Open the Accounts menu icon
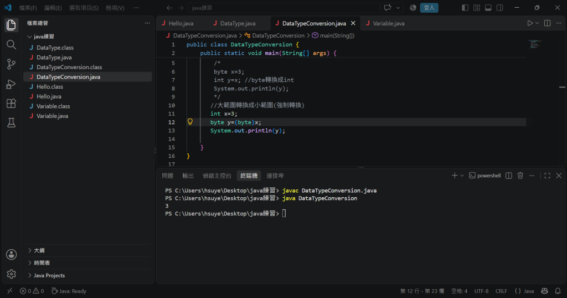Screen dimensions: 567x298 click(11, 255)
